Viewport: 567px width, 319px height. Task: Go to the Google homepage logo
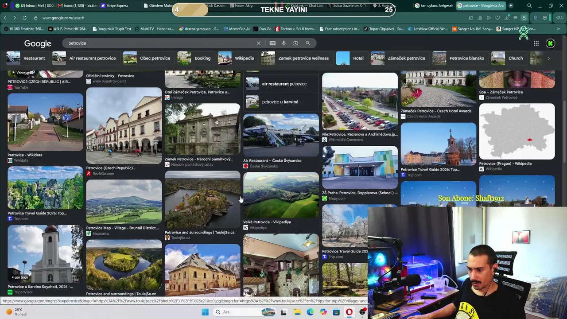(38, 43)
